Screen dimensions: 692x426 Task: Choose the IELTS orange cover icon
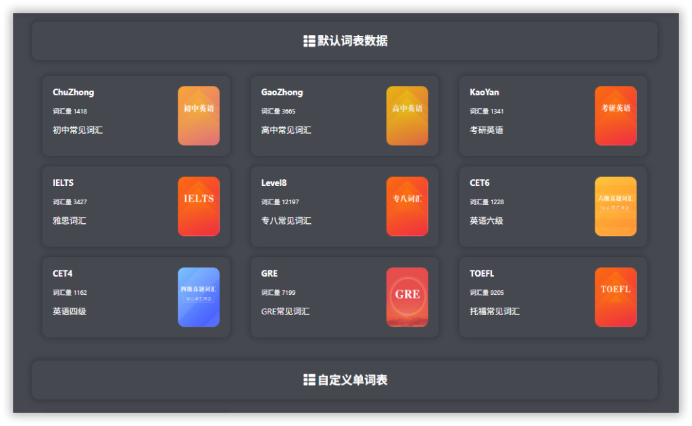[x=199, y=206]
